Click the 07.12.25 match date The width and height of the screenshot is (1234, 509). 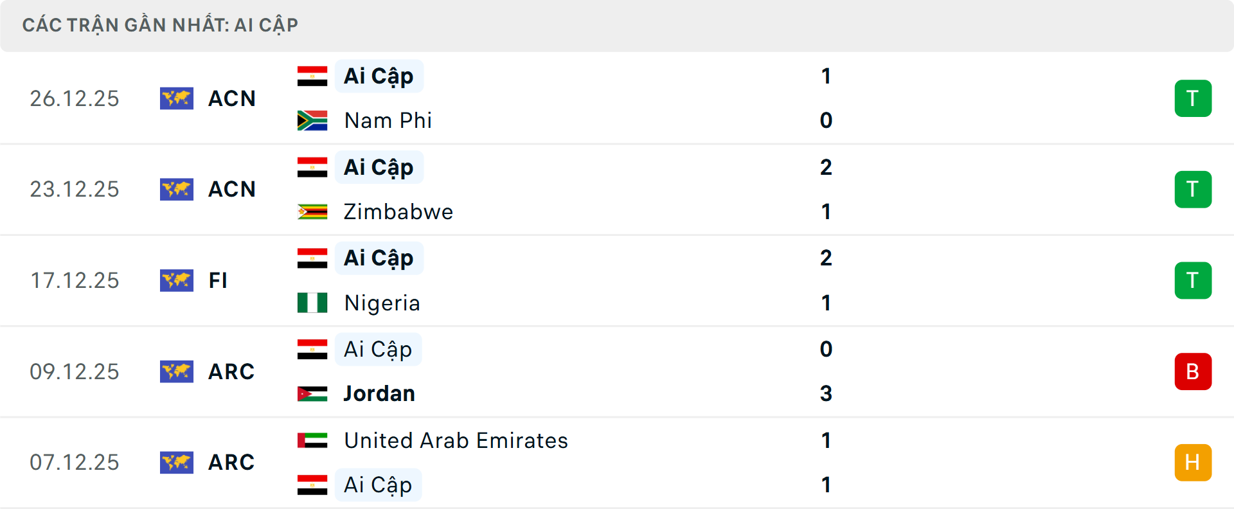[75, 463]
